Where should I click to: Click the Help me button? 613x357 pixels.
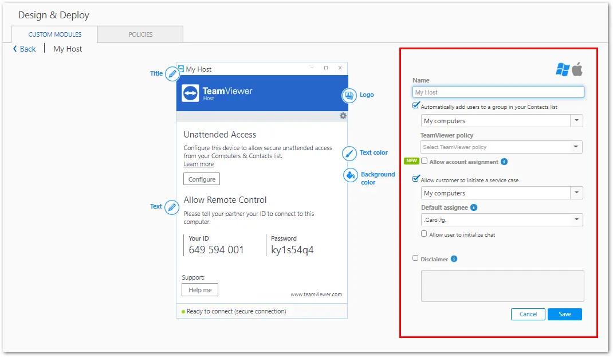coord(200,290)
